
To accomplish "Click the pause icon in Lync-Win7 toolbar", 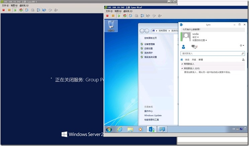I will point(113,16).
